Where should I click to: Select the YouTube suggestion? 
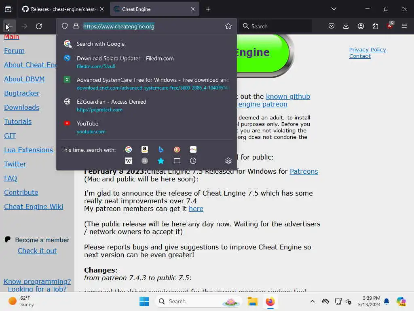[146, 127]
